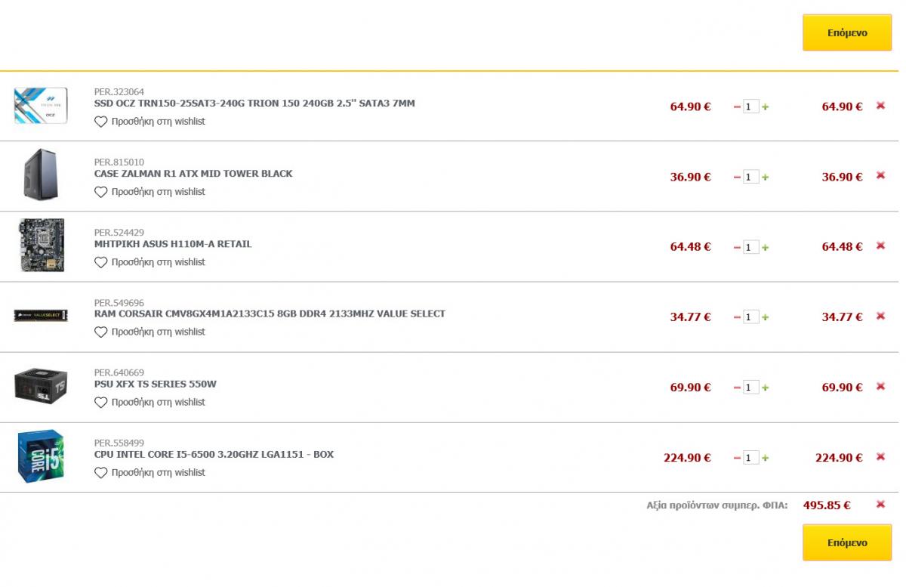
Task: Add the Intel Core i5-6500 to wishlist
Action: pyautogui.click(x=149, y=473)
